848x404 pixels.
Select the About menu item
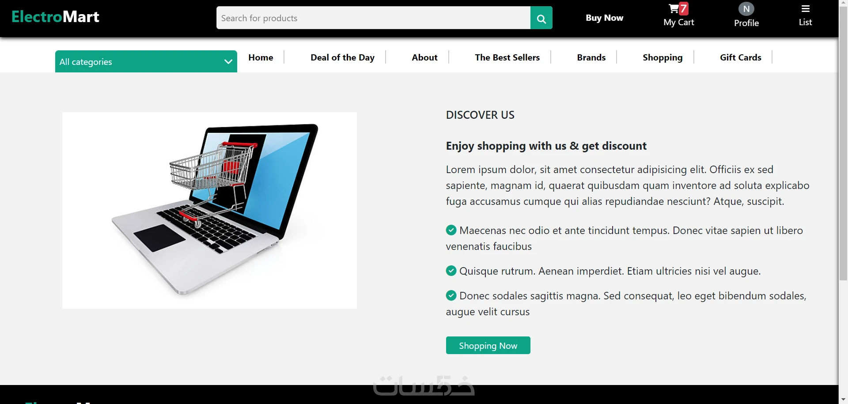424,57
